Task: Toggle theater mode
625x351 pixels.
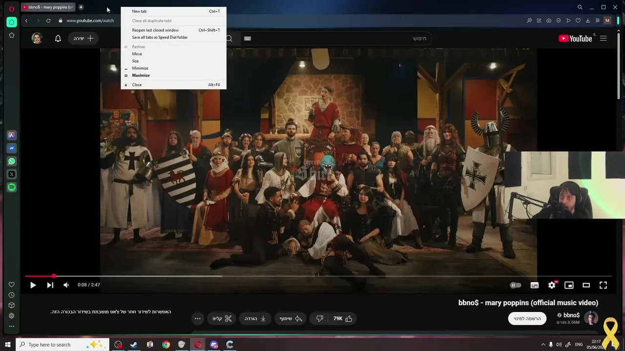Action: (586, 285)
